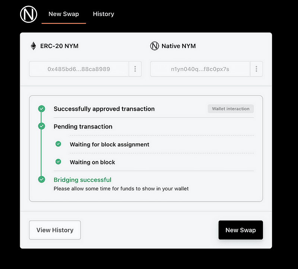Click the Wallet interaction badge
298x269 pixels.
(x=231, y=109)
